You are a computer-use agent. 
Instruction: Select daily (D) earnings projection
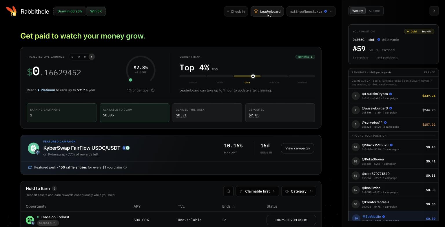pos(72,57)
